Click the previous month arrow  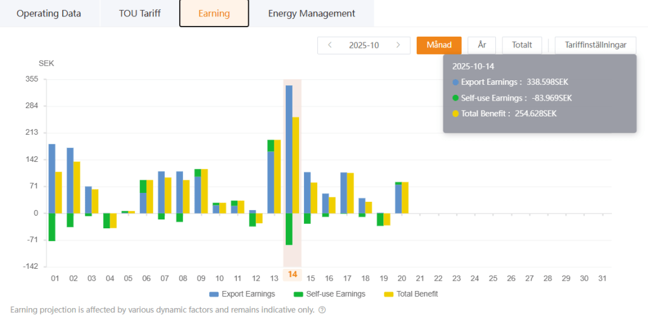[x=330, y=45]
